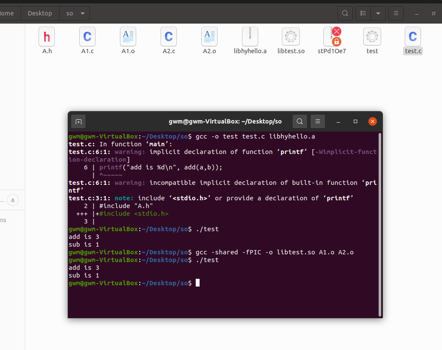
Task: Select the A2.c source file icon
Action: (x=169, y=37)
